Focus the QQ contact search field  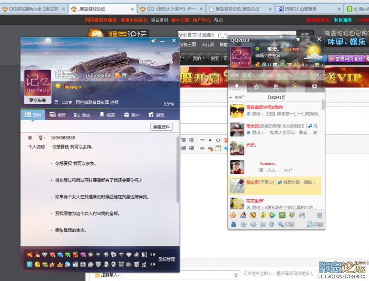coord(273,75)
